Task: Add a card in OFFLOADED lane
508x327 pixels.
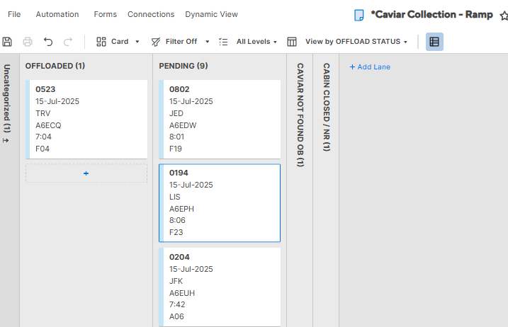Action: pos(86,173)
